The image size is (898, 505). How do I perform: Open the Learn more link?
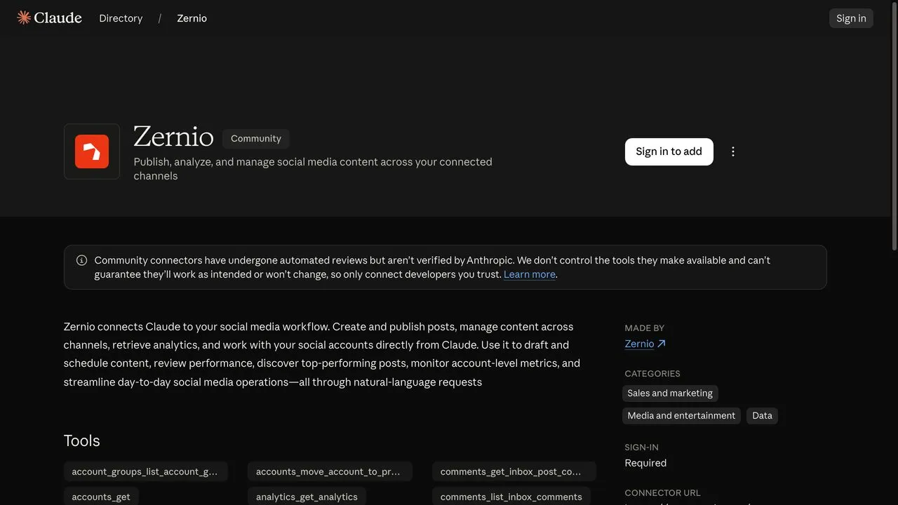530,274
